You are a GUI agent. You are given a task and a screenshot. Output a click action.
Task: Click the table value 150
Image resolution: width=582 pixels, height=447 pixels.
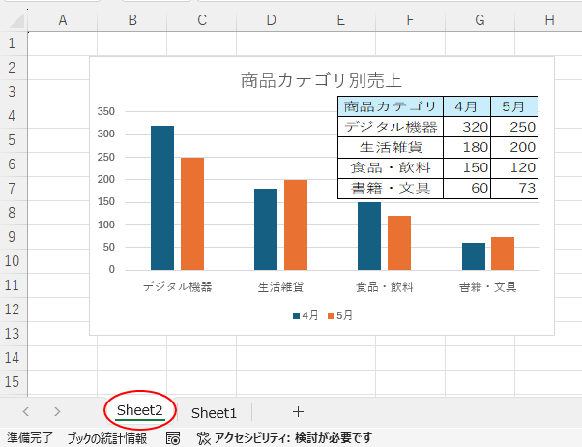[467, 168]
